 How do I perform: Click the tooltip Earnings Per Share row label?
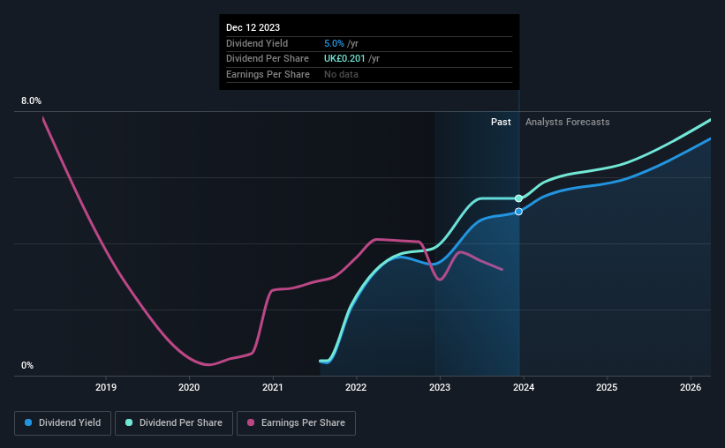[x=268, y=74]
